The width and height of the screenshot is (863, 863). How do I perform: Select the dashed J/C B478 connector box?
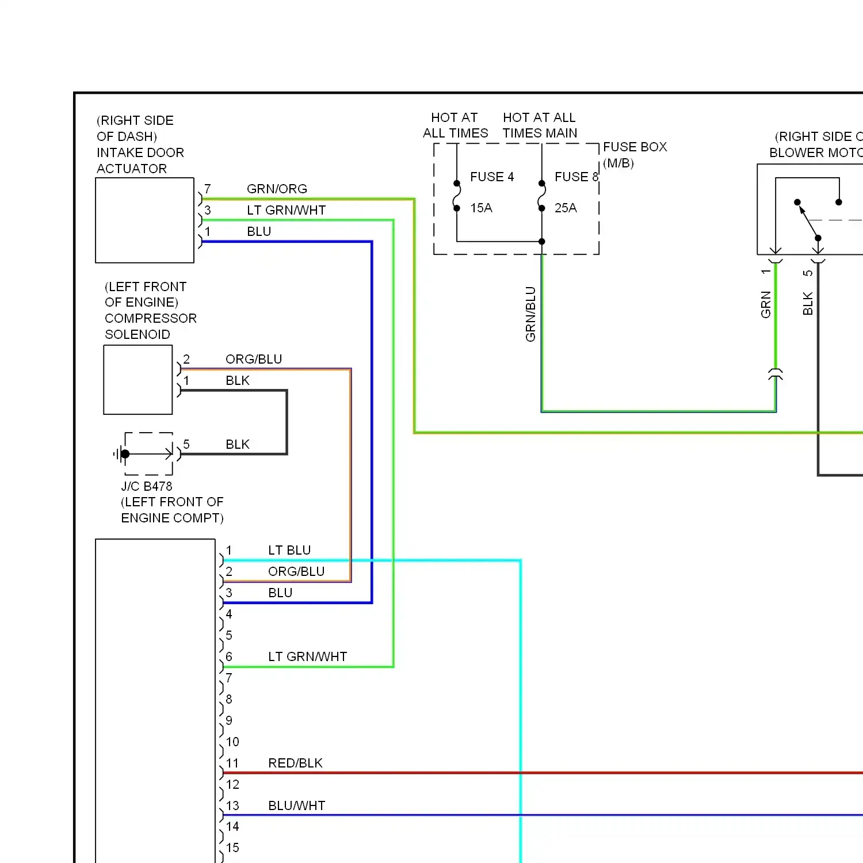pos(148,454)
